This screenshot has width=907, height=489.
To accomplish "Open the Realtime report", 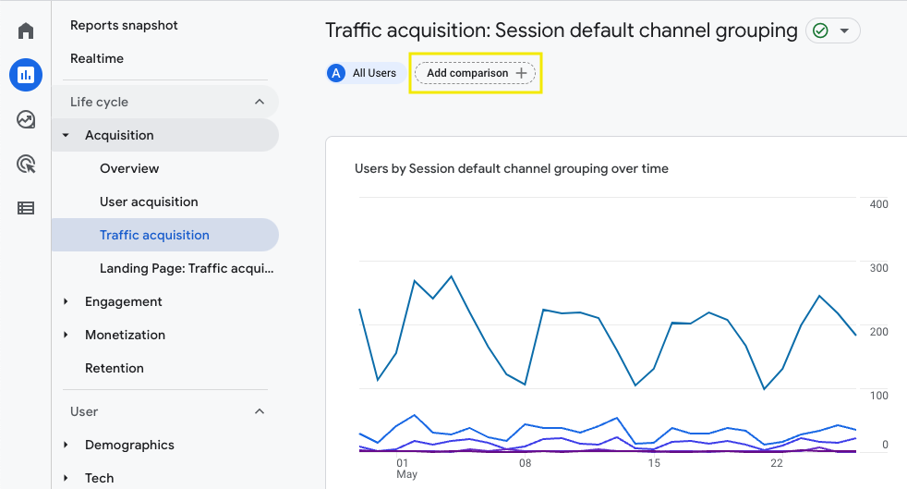I will 97,58.
